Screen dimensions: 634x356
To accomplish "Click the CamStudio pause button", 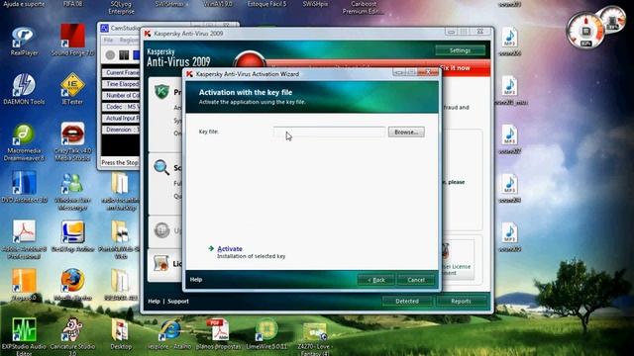I will [x=124, y=55].
